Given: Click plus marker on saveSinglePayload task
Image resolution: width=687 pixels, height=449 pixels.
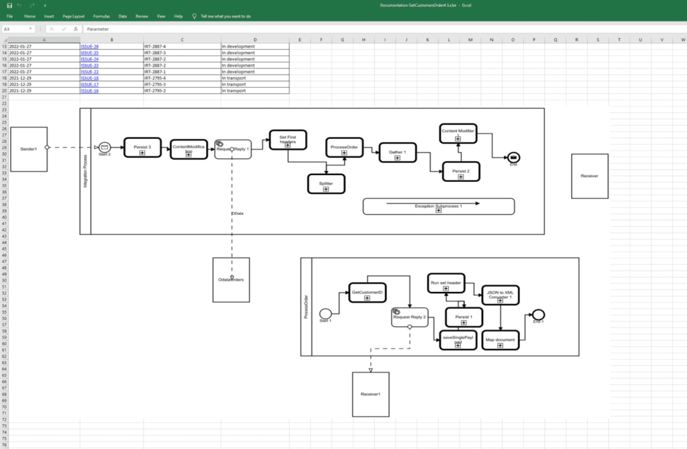Looking at the screenshot, I should 458,346.
